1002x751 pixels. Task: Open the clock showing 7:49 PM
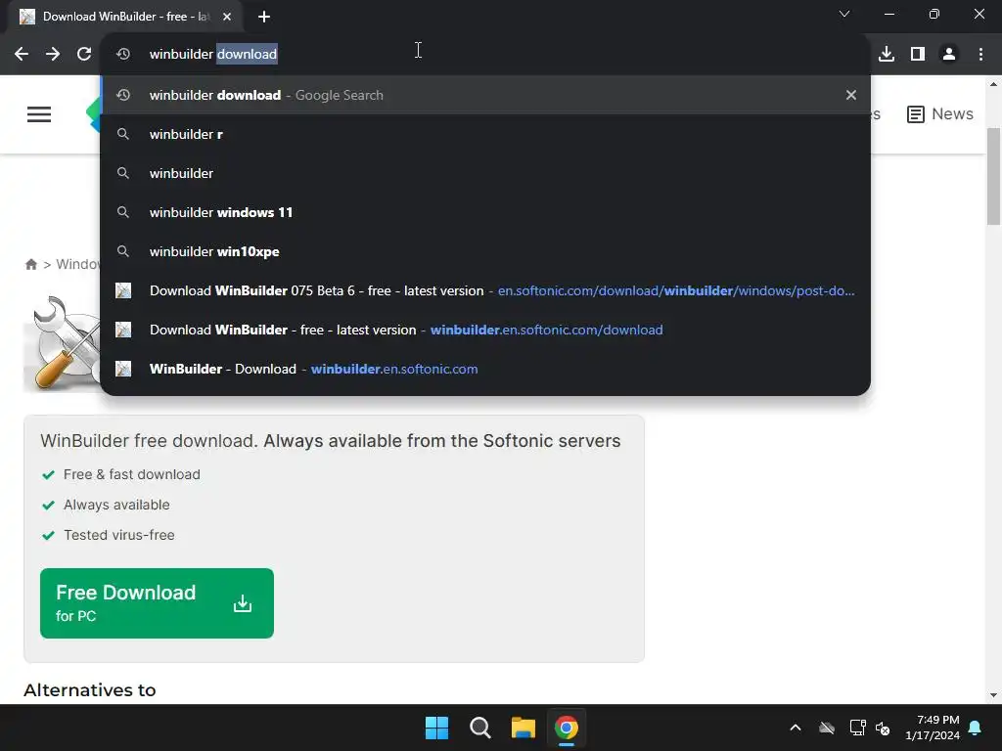click(933, 728)
